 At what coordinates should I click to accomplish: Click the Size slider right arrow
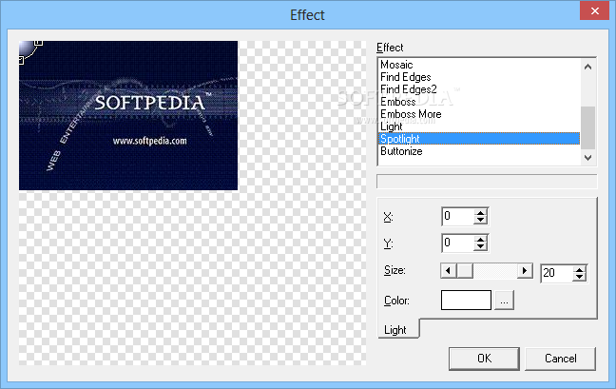click(525, 271)
